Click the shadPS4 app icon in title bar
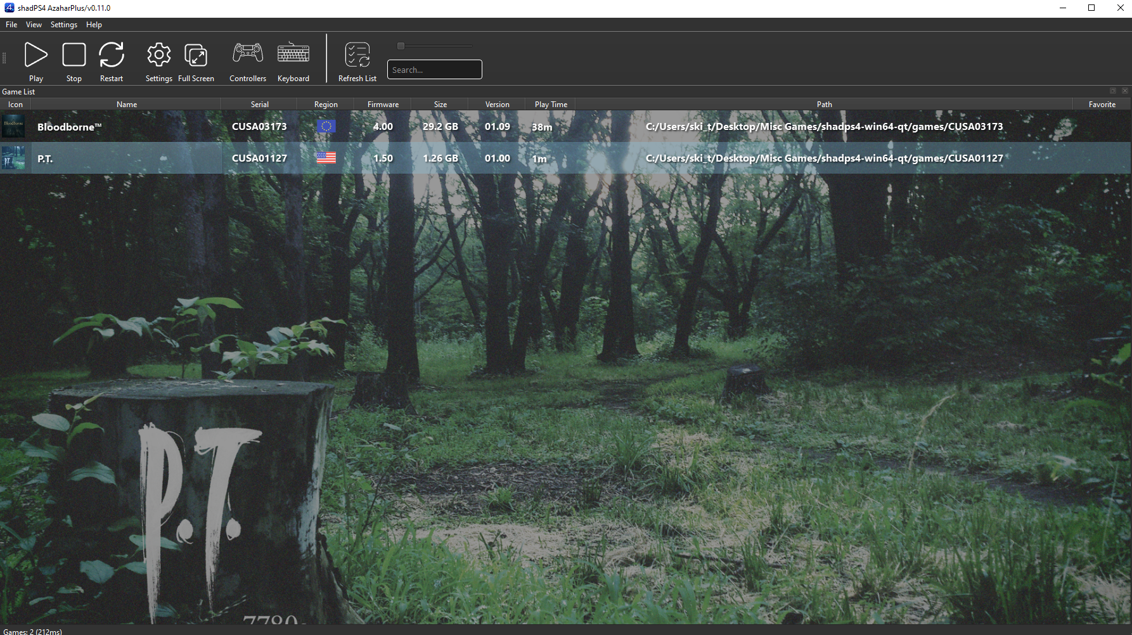This screenshot has height=635, width=1132. tap(9, 8)
